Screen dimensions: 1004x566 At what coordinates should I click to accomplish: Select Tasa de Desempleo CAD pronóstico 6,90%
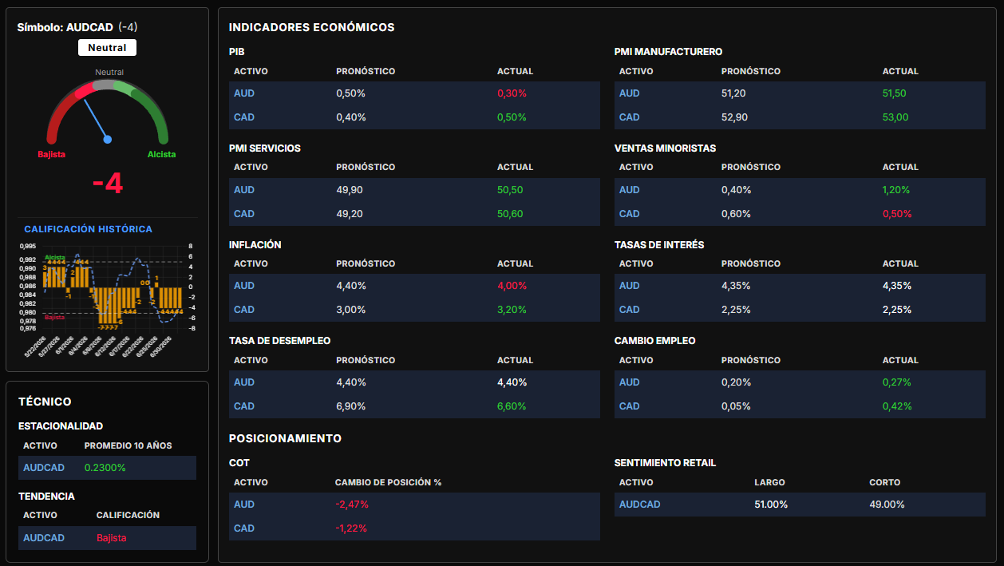(351, 406)
